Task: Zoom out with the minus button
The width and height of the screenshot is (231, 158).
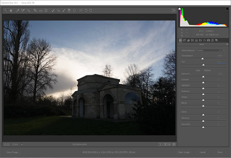Action: click(x=5, y=144)
